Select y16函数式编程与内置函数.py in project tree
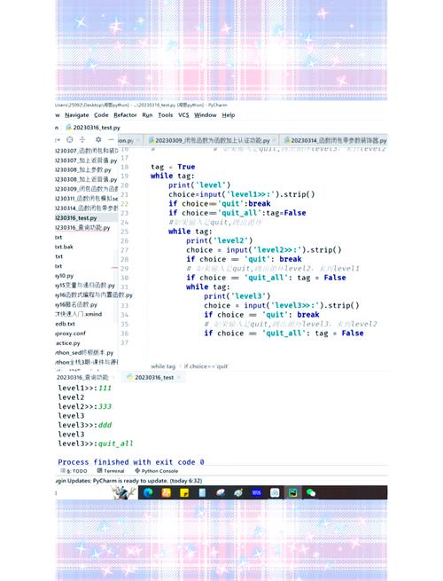This screenshot has width=443, height=581. click(x=94, y=295)
